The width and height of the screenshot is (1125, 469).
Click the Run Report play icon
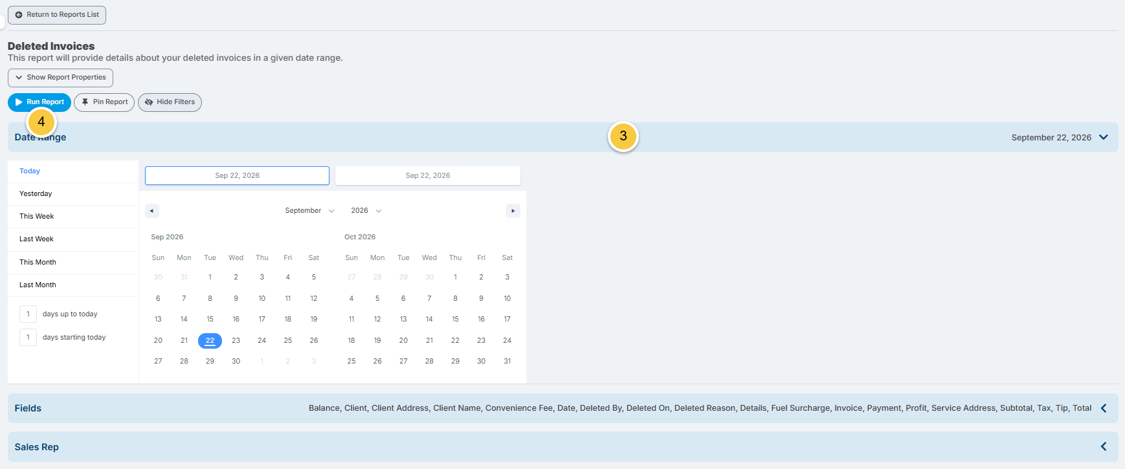pos(19,102)
